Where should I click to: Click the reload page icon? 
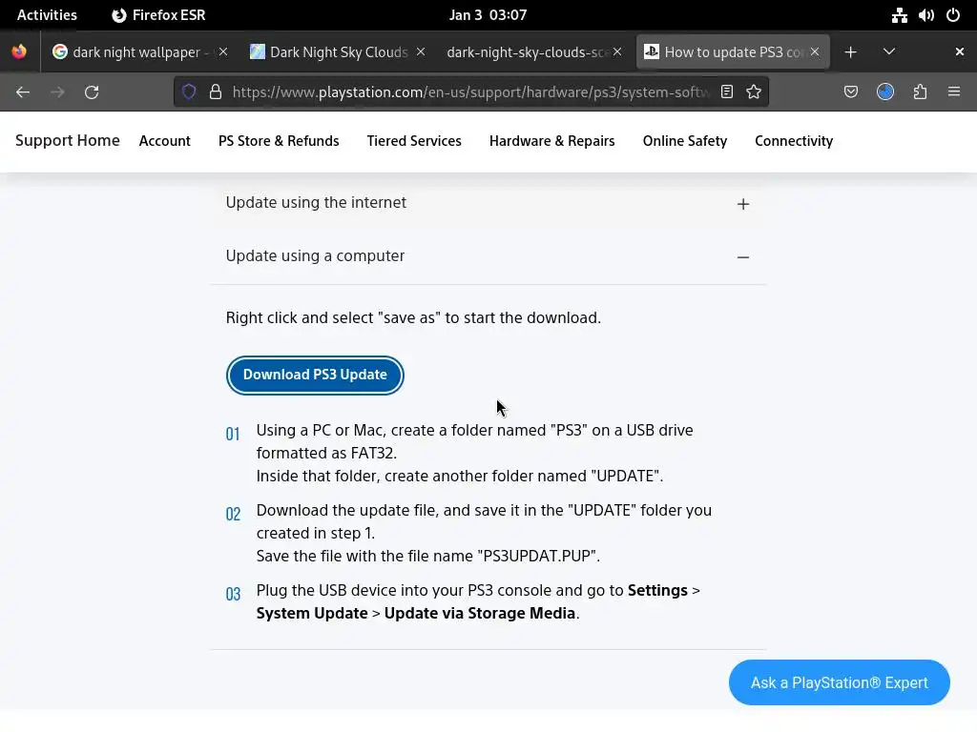point(92,91)
